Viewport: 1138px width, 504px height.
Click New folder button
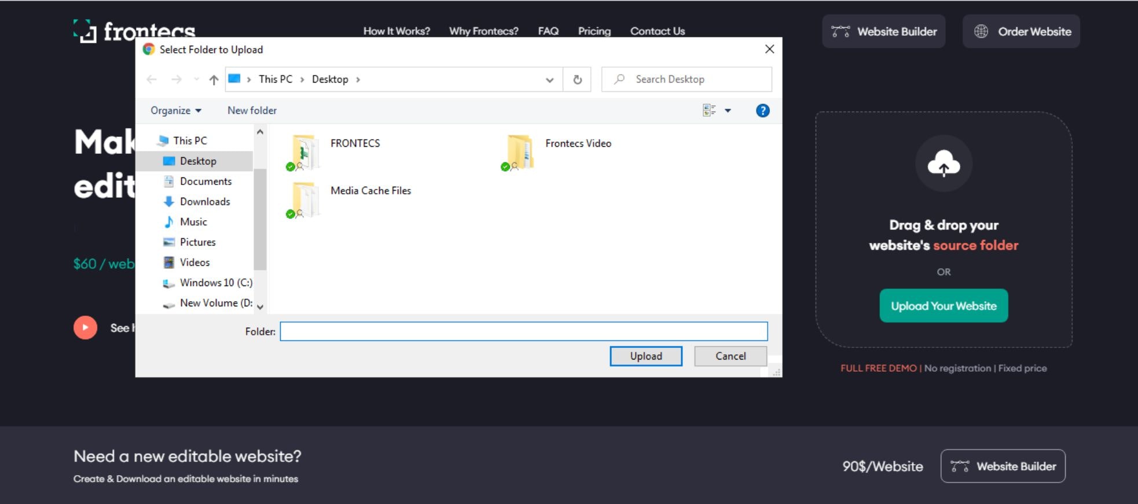[x=252, y=110]
